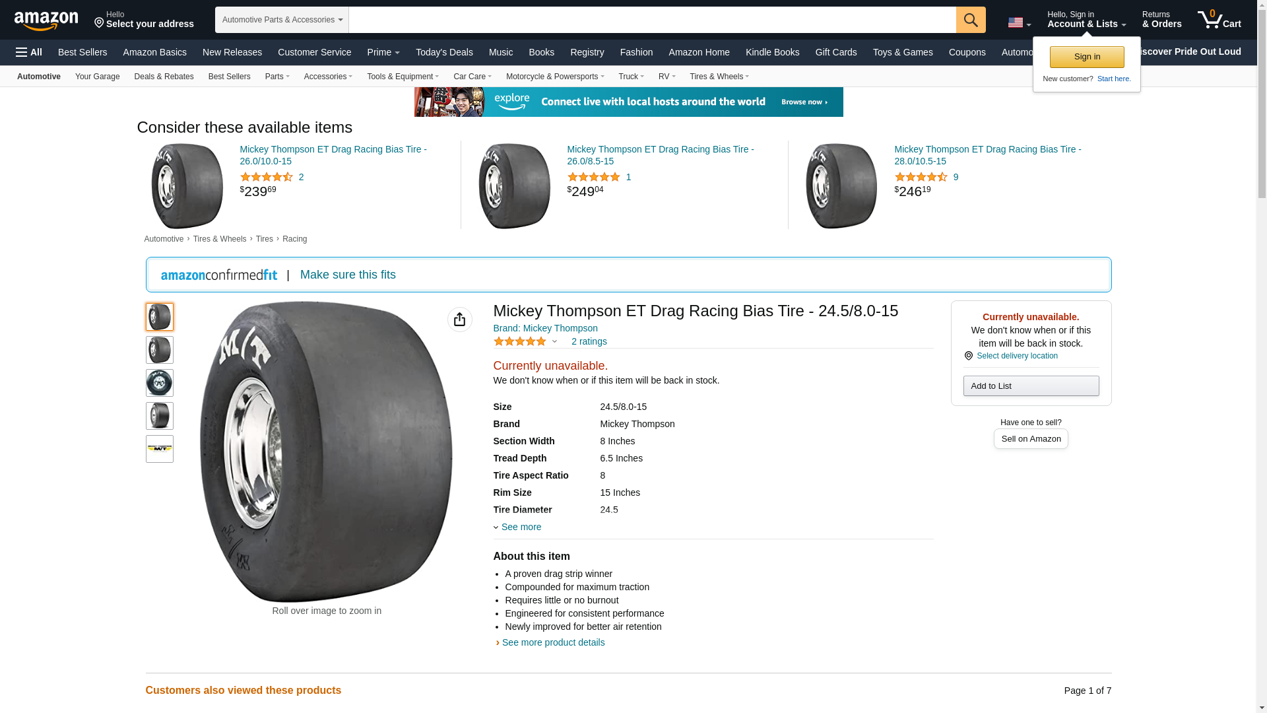Image resolution: width=1267 pixels, height=713 pixels.
Task: Select the M/T logo thumbnail
Action: (x=159, y=449)
